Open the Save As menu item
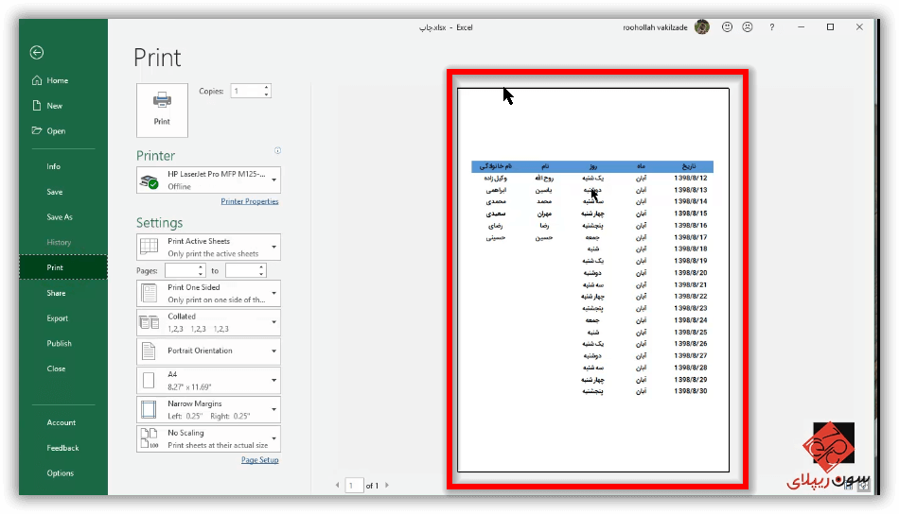The height and width of the screenshot is (514, 899). [x=60, y=217]
